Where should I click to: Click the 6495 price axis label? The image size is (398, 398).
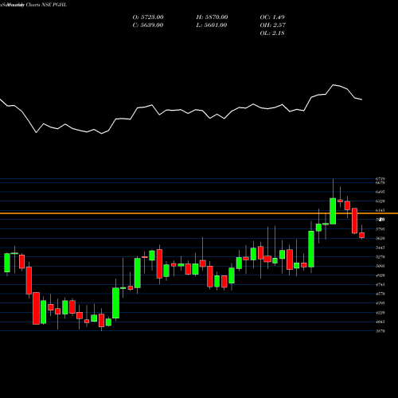(x=380, y=192)
